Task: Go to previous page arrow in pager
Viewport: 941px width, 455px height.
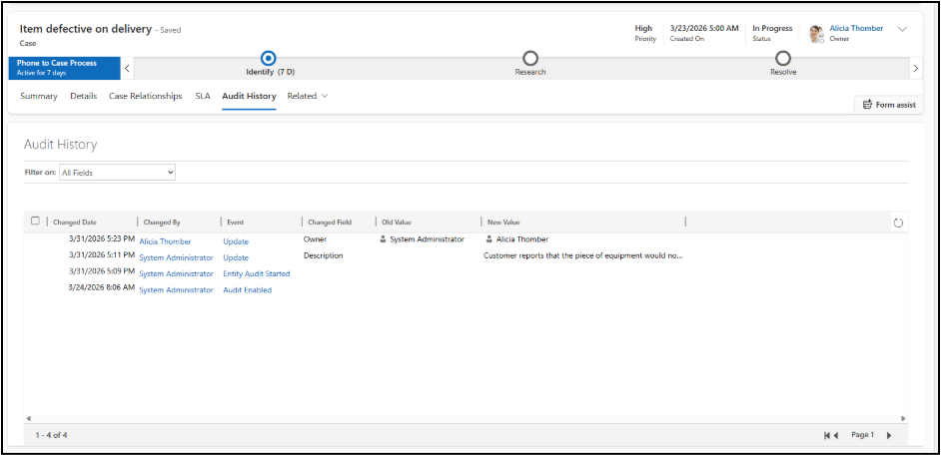Action: [837, 435]
